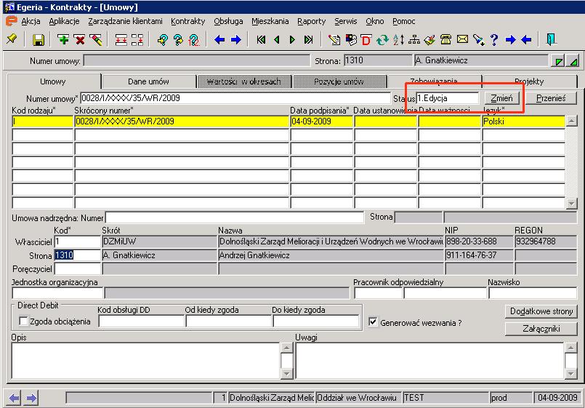Click status bar right double-arrow button

pyautogui.click(x=31, y=398)
